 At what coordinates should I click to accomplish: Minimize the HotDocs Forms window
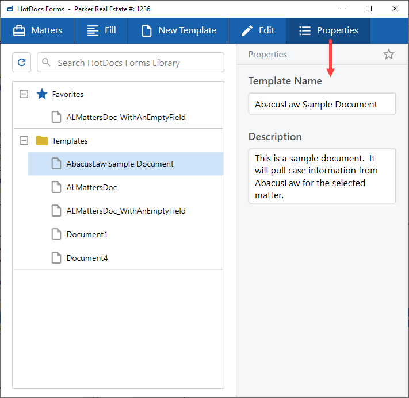[x=343, y=9]
